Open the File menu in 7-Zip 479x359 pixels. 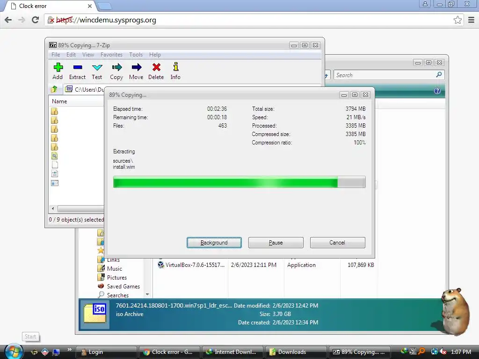pyautogui.click(x=56, y=55)
